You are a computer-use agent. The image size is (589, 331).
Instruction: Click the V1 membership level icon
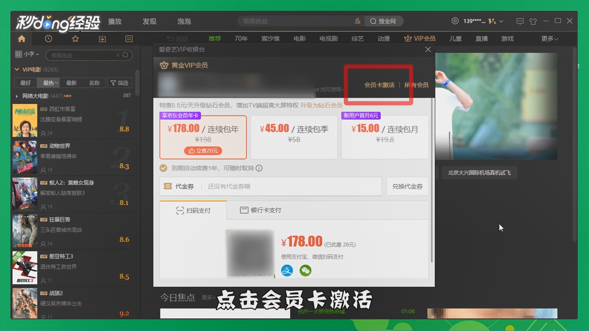pos(492,21)
